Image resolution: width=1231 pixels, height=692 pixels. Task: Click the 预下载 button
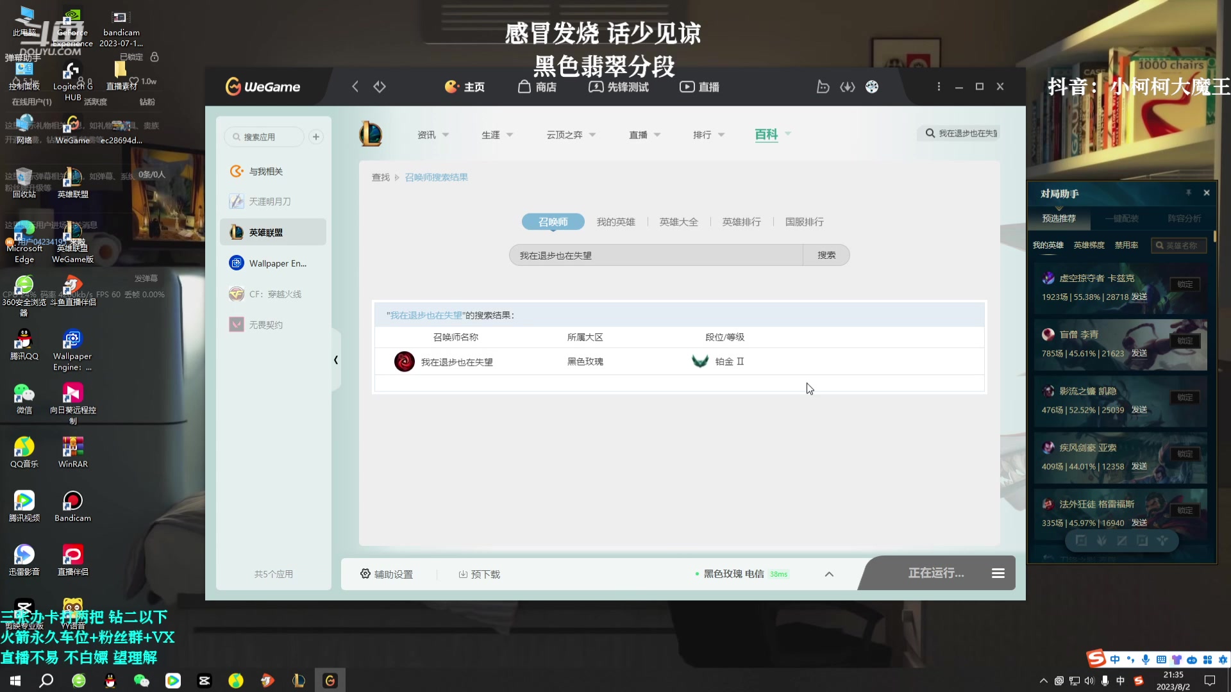[479, 574]
